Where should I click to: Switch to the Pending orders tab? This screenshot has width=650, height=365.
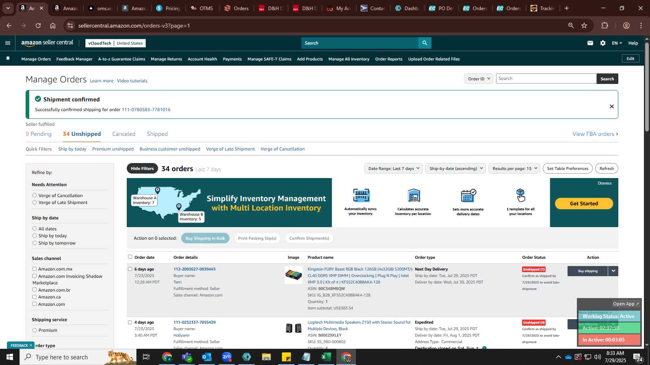click(x=39, y=134)
